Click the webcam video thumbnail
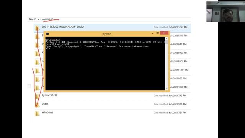 (225, 11)
